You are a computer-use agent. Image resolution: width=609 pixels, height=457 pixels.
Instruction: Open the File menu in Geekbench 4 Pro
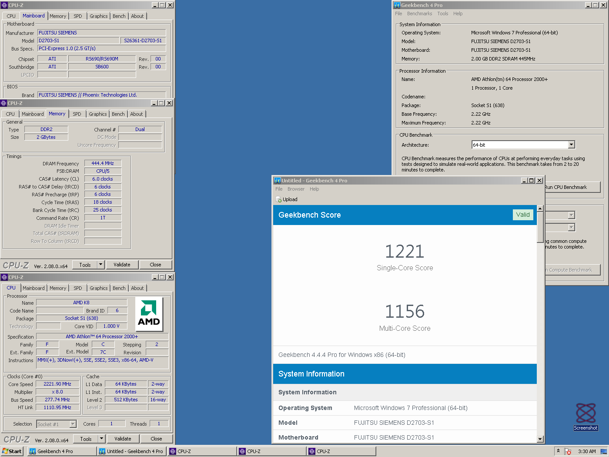tap(398, 13)
